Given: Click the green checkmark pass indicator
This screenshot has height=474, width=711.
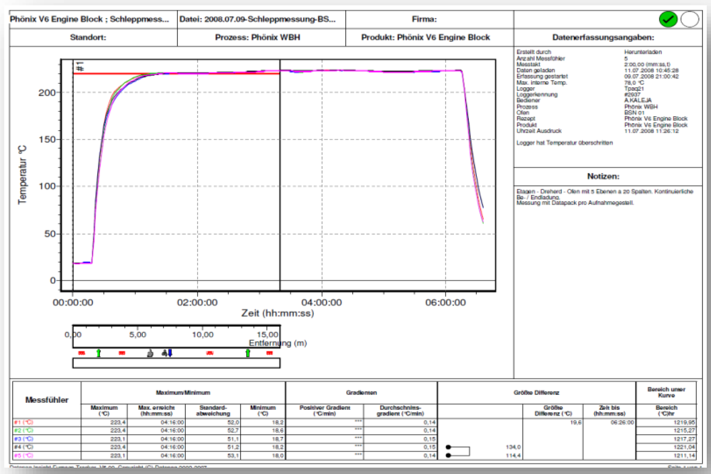Looking at the screenshot, I should [669, 20].
